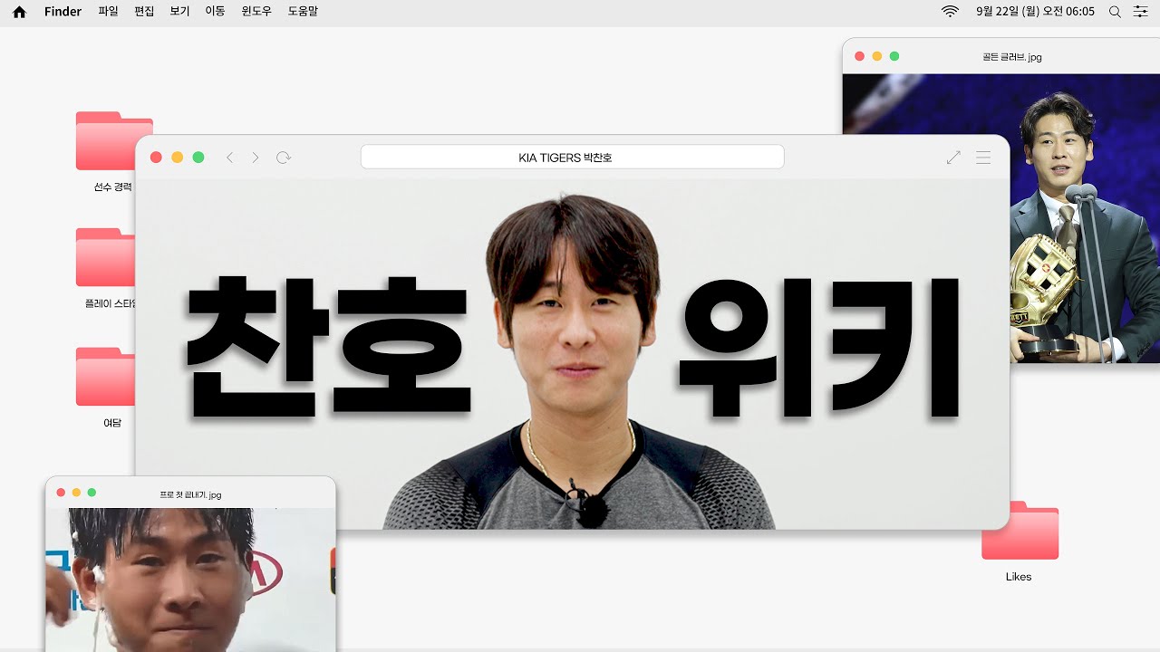Click the 위키 headline text
The width and height of the screenshot is (1160, 652).
pyautogui.click(x=818, y=347)
